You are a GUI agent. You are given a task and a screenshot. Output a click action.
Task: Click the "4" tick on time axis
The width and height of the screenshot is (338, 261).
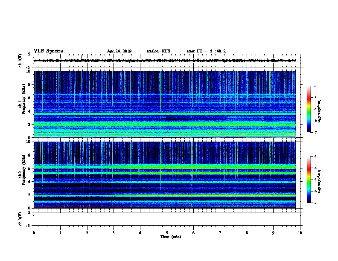(140, 232)
